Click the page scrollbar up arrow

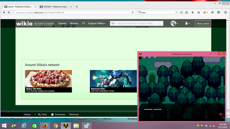point(227,21)
